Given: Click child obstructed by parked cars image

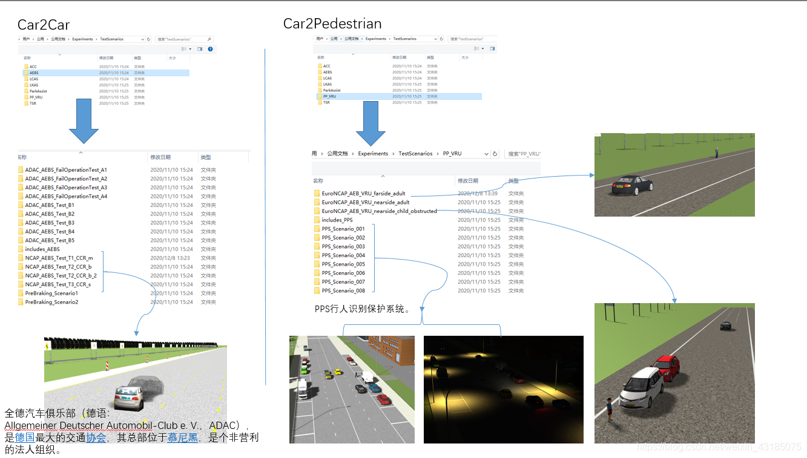Looking at the screenshot, I should [x=674, y=373].
